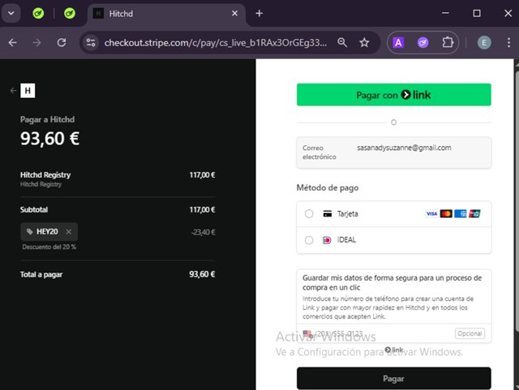Close the Hitchd tab
The image size is (519, 390).
[234, 14]
